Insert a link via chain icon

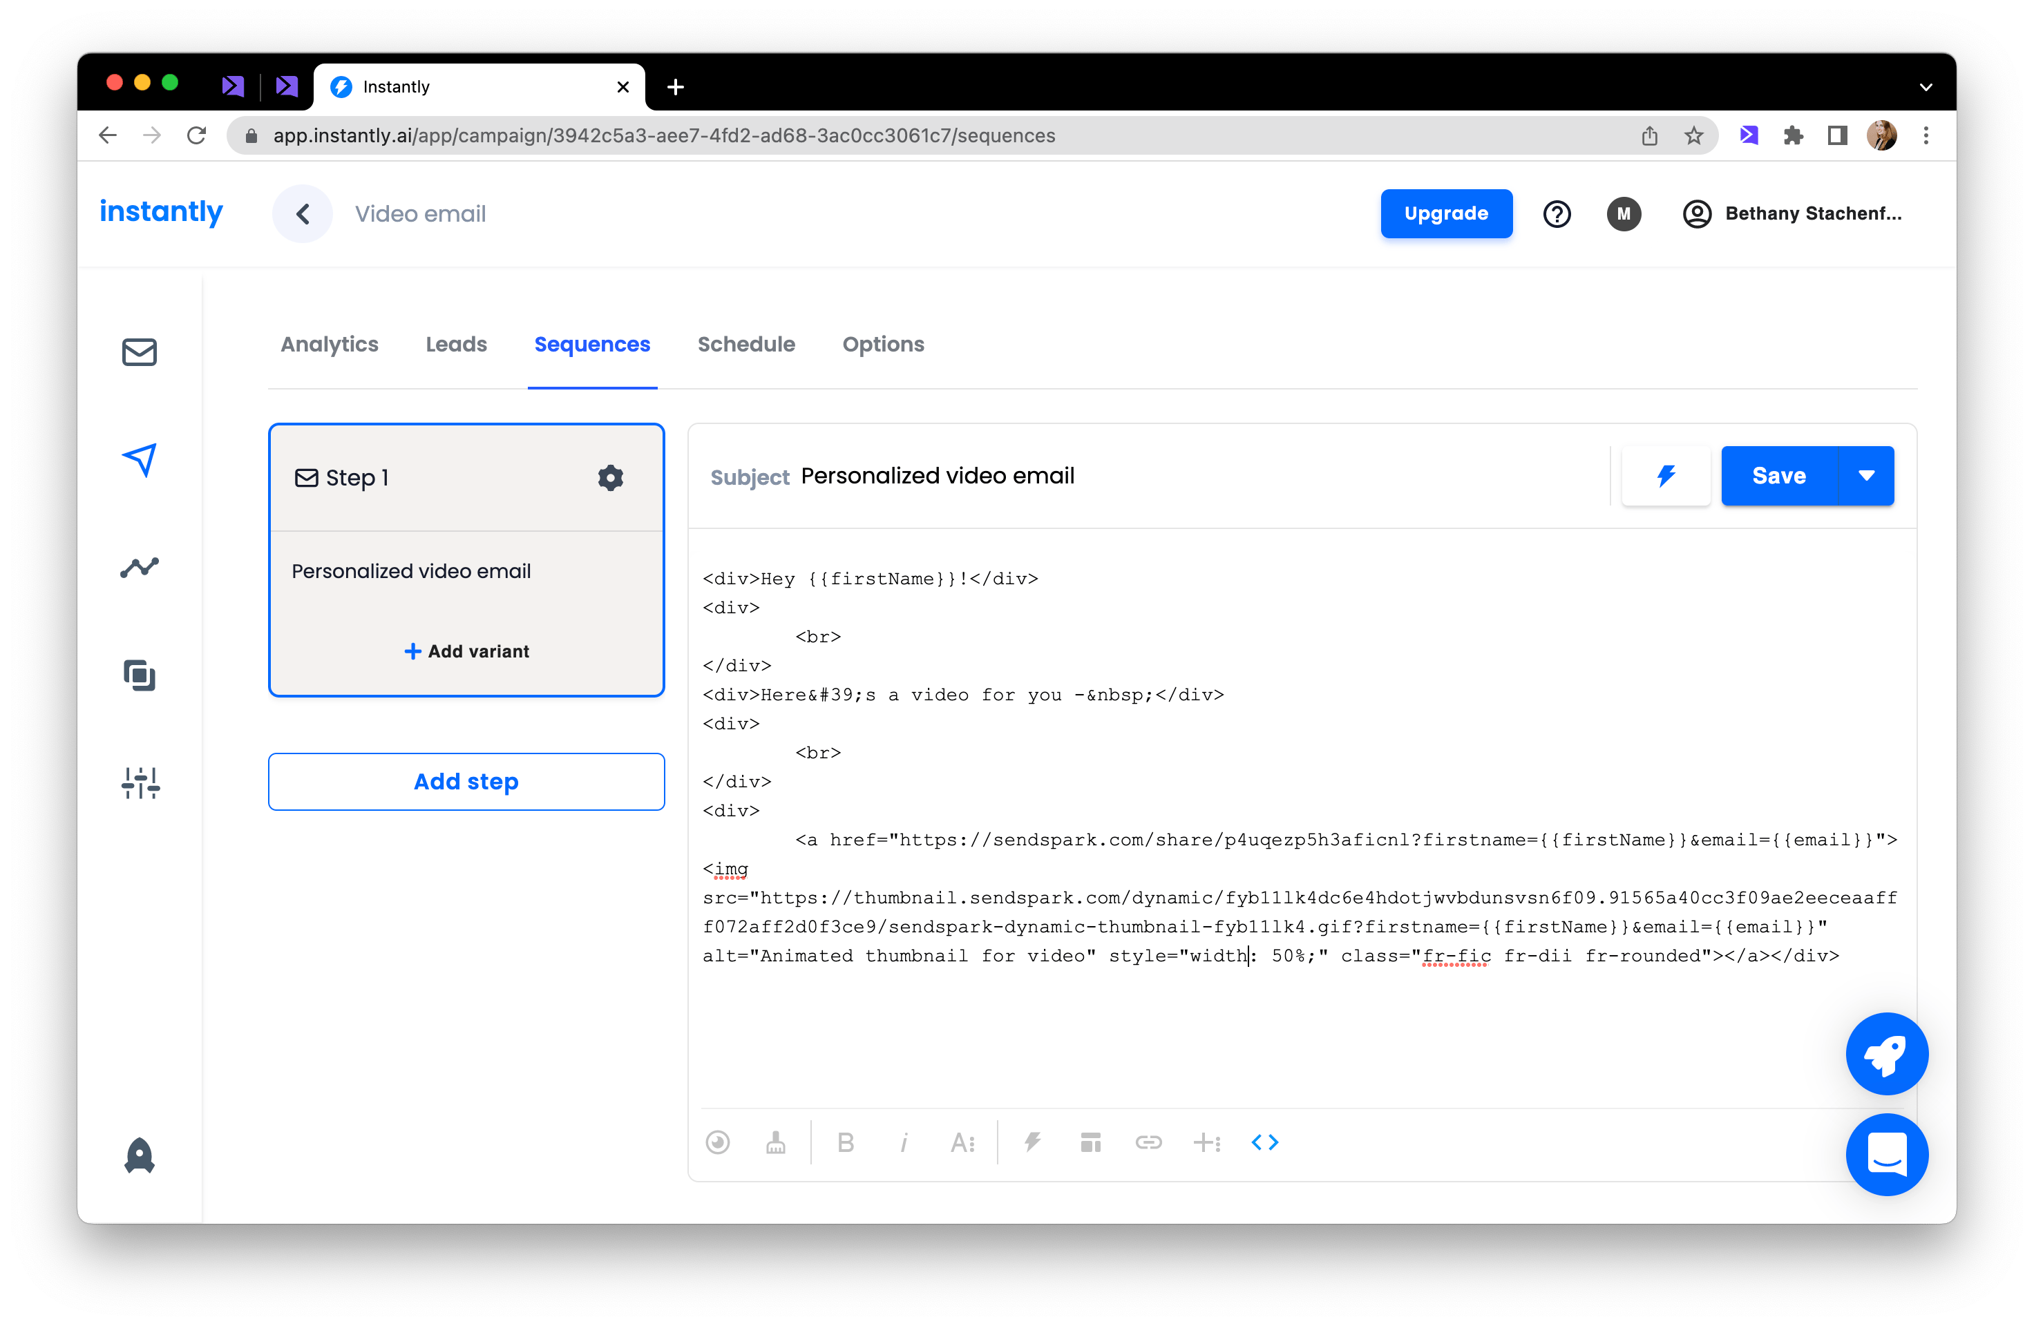pos(1148,1142)
